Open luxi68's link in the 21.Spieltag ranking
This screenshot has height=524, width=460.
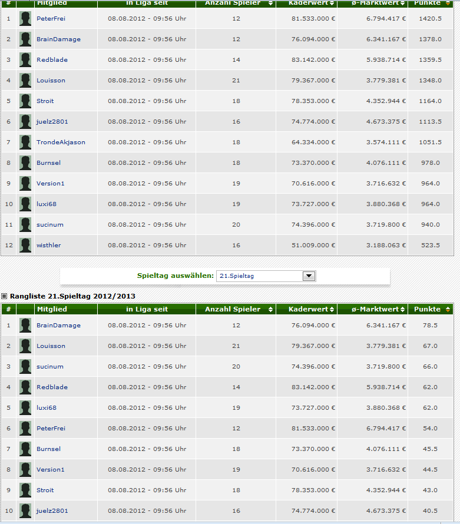(x=47, y=408)
